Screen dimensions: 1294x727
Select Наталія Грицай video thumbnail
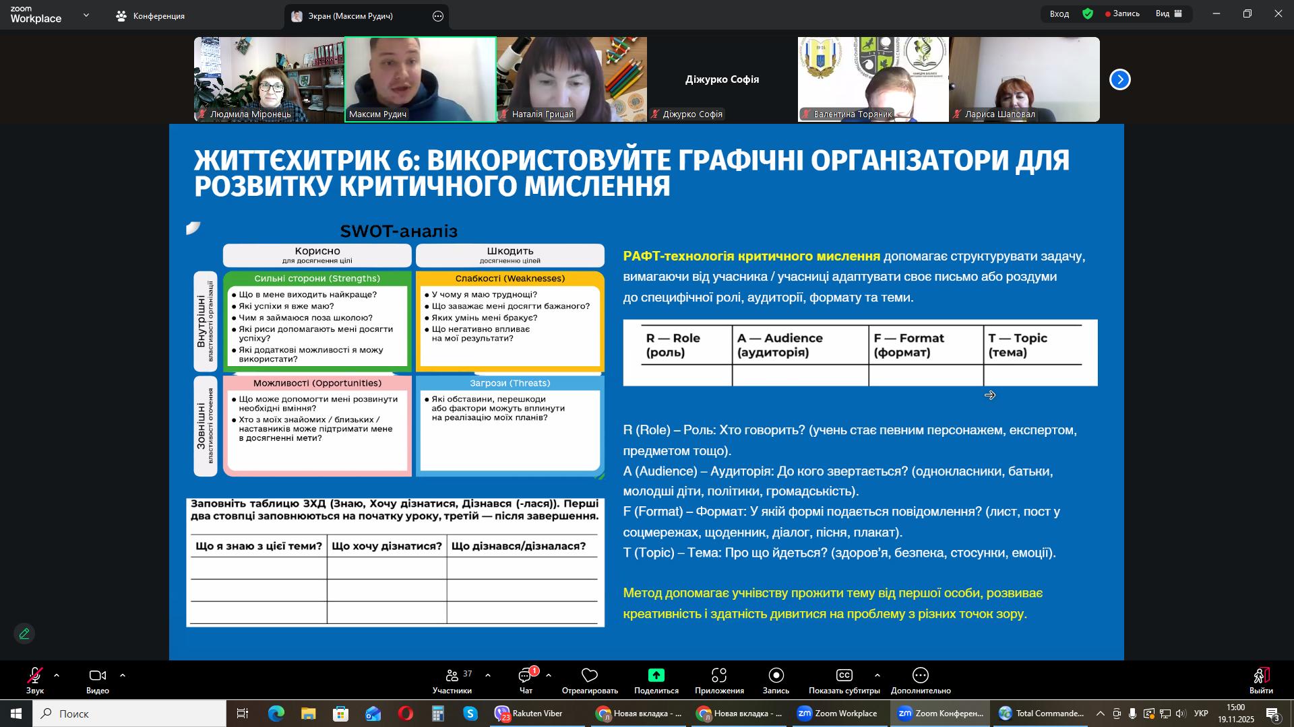coord(572,79)
